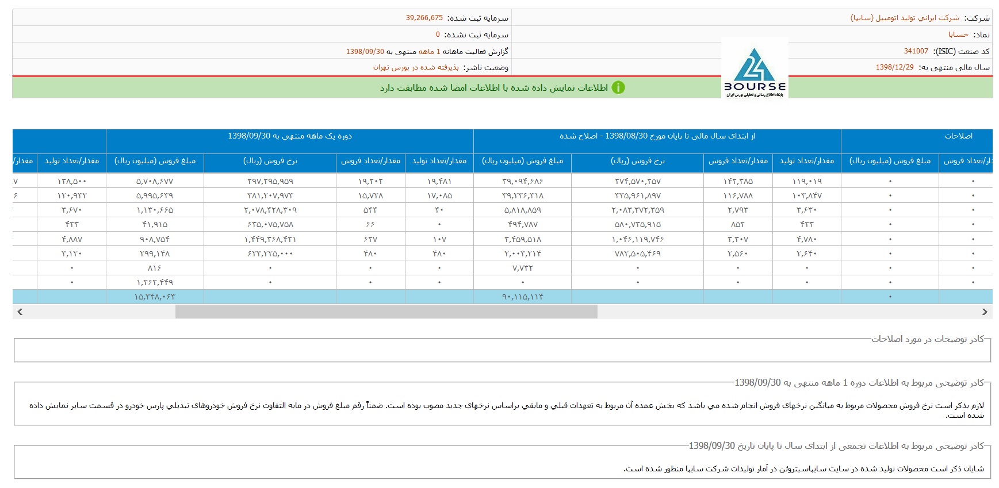Image resolution: width=999 pixels, height=488 pixels.
Task: Click sales rate cell ۲۷۴,۵۷۰,۲۵۷
Action: [638, 181]
